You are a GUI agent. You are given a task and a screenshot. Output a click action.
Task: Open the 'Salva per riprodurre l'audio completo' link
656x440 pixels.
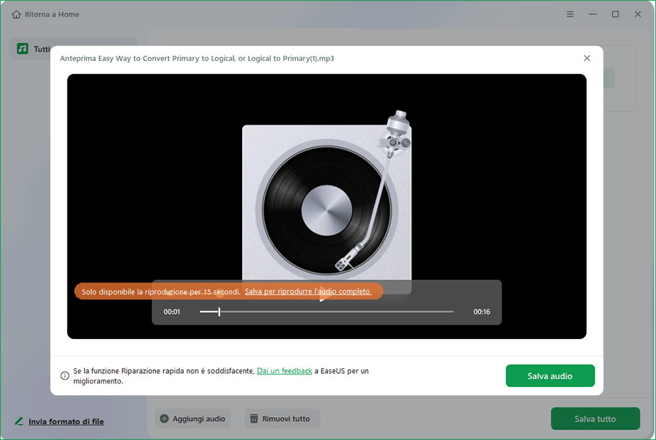point(308,291)
